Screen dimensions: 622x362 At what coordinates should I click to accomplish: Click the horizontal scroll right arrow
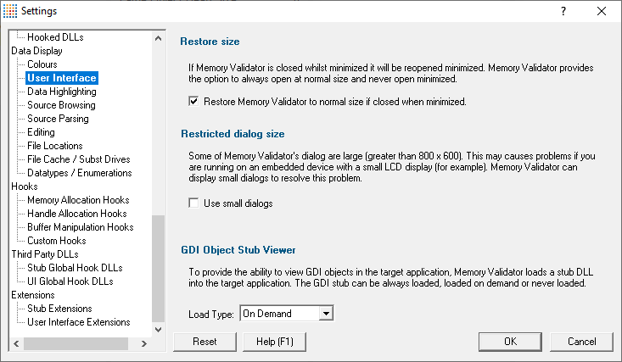click(x=144, y=343)
